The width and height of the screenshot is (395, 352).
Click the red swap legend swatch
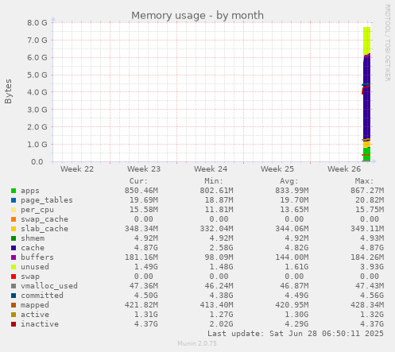point(14,277)
